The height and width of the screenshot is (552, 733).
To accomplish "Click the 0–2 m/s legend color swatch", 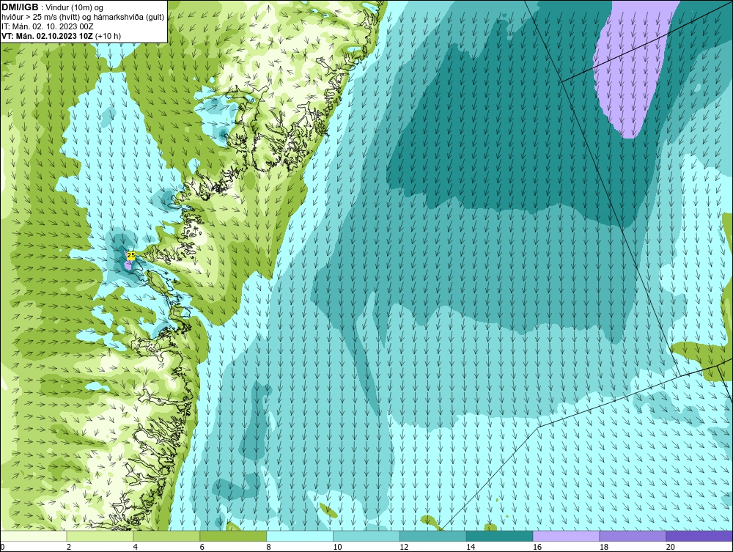I will 34,536.
